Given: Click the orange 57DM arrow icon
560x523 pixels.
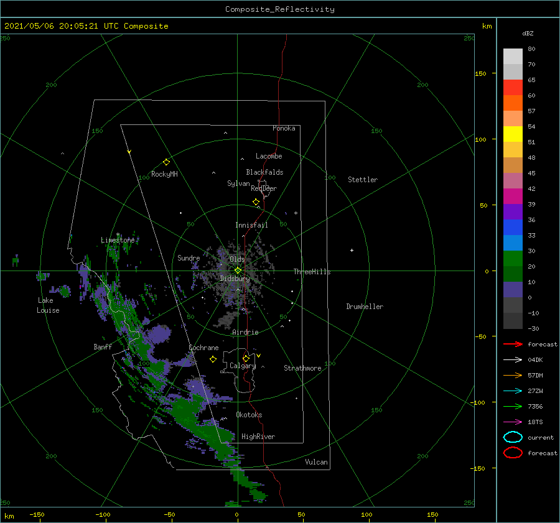Looking at the screenshot, I should point(513,375).
